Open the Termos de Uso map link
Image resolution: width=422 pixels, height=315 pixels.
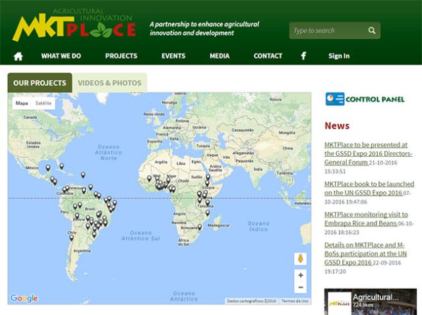tap(295, 301)
